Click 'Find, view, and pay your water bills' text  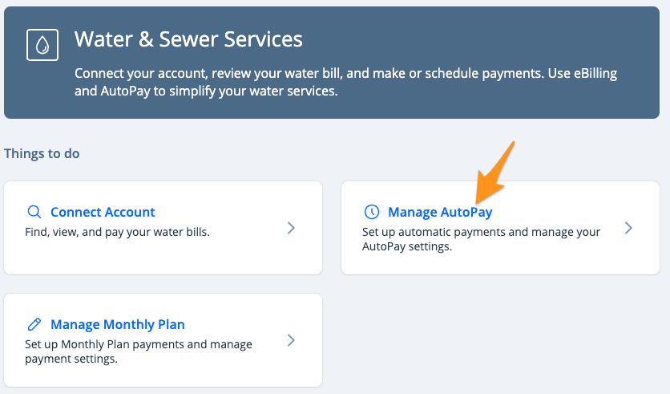point(117,232)
